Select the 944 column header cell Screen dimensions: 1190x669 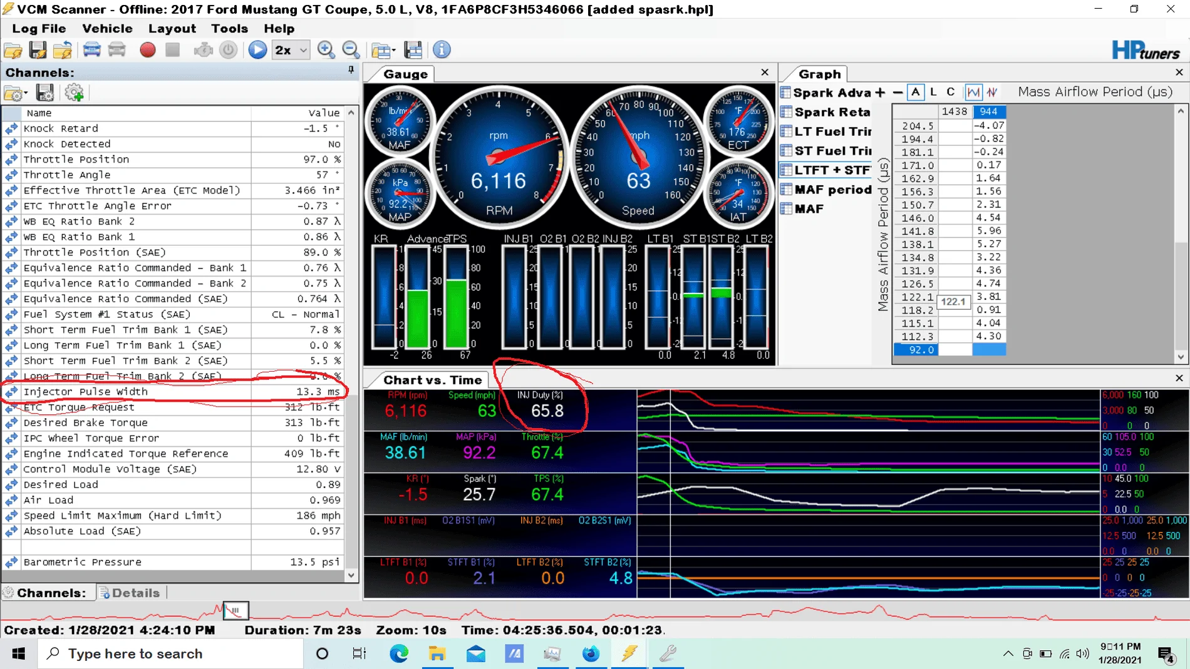click(x=989, y=111)
